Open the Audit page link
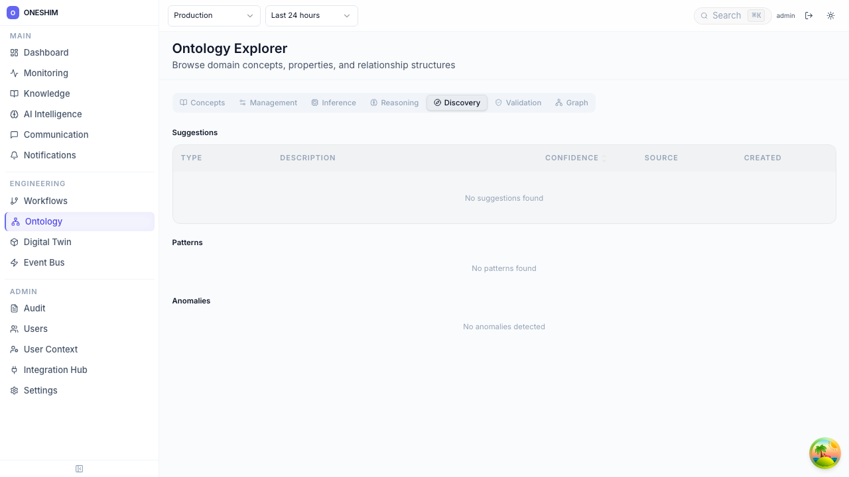 click(34, 309)
